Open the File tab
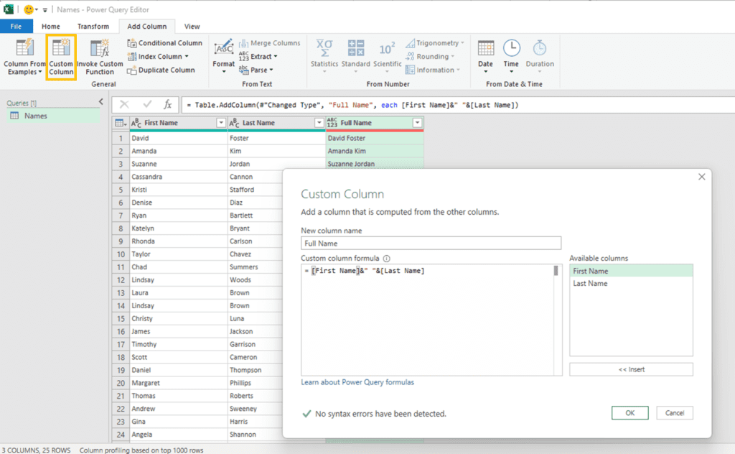This screenshot has height=454, width=735. (x=16, y=27)
